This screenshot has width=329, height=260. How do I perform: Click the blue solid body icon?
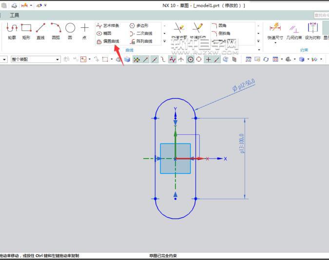(127, 59)
